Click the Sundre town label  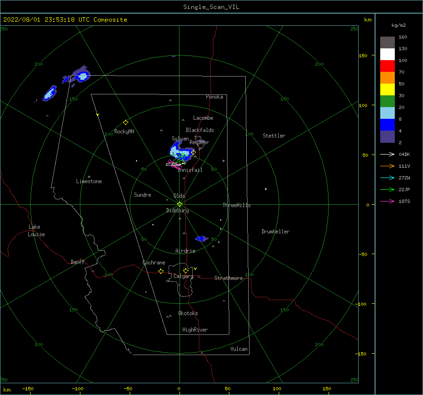[x=142, y=194]
